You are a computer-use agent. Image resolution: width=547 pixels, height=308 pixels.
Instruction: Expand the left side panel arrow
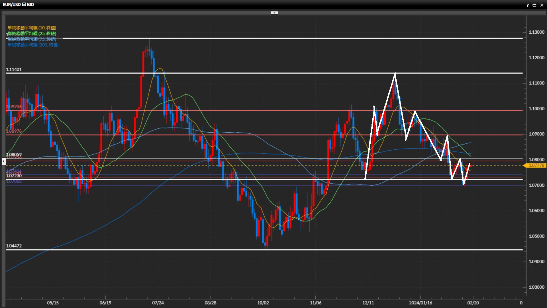[x=3, y=161]
